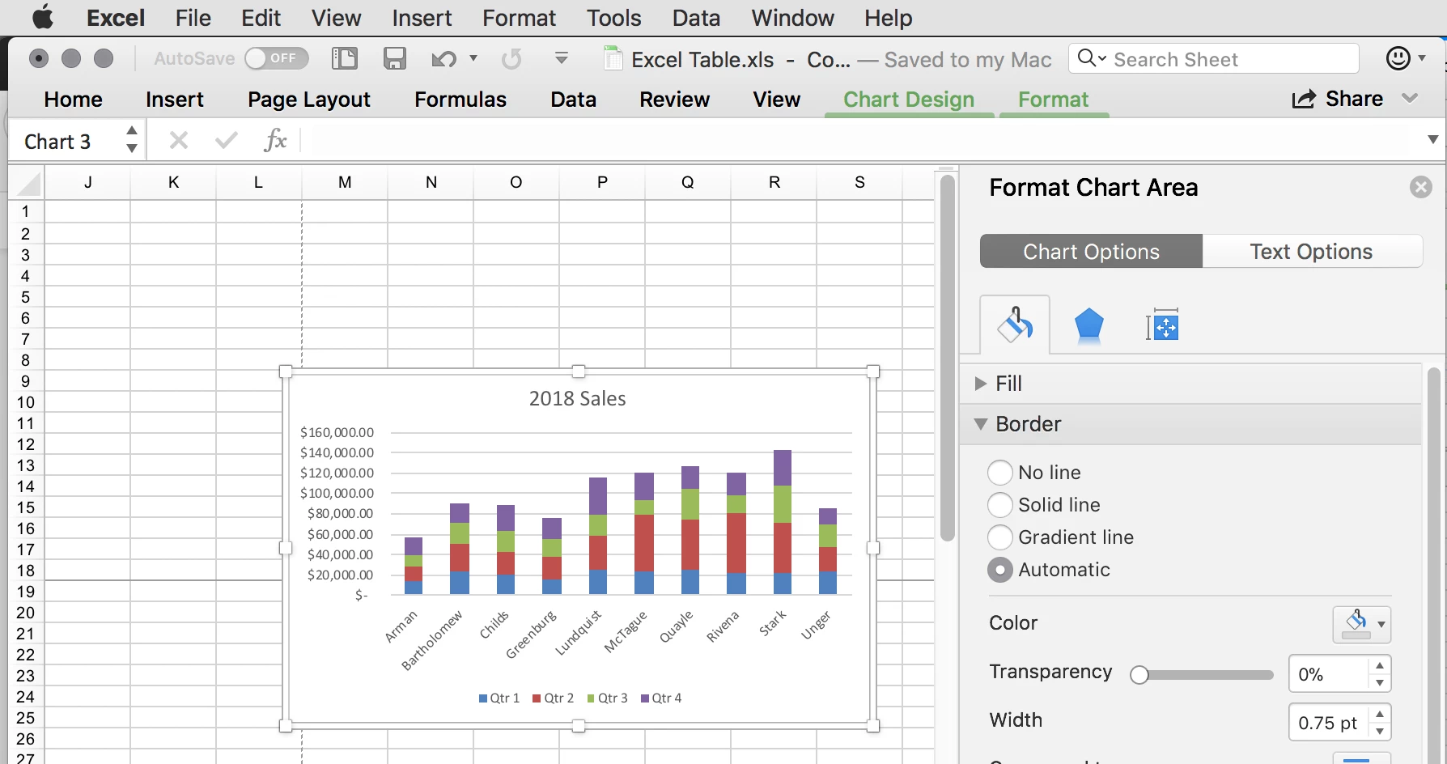Click the template gallery icon in toolbar

(x=345, y=58)
